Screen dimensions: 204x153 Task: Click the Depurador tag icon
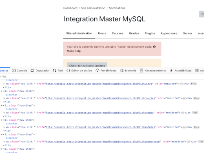pos(32,71)
